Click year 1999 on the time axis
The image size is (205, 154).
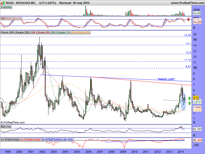pos(8,152)
